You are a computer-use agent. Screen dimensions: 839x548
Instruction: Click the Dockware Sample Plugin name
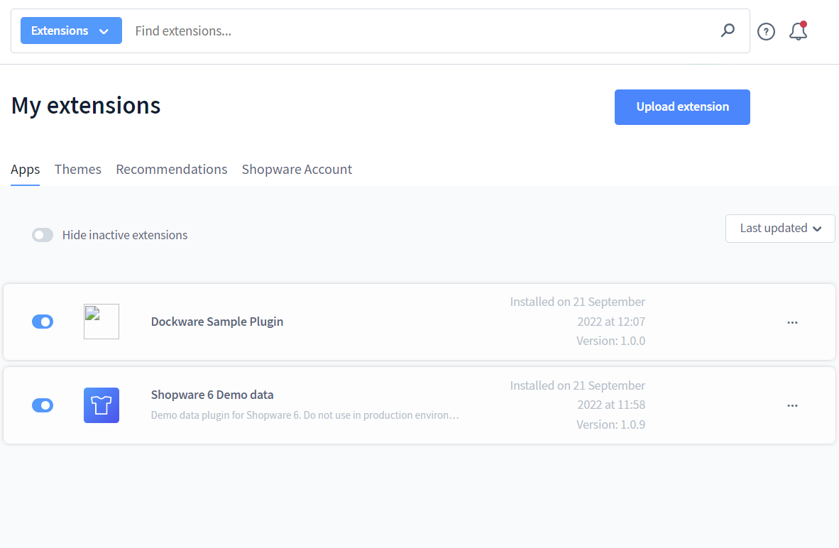[x=217, y=322]
